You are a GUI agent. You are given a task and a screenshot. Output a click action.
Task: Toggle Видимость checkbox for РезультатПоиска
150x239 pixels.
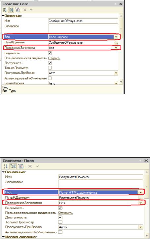point(60,208)
